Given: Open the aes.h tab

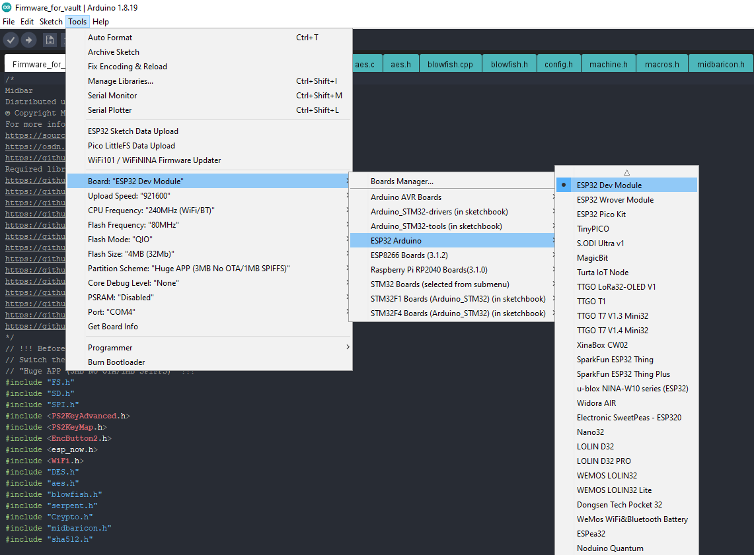Looking at the screenshot, I should (400, 64).
